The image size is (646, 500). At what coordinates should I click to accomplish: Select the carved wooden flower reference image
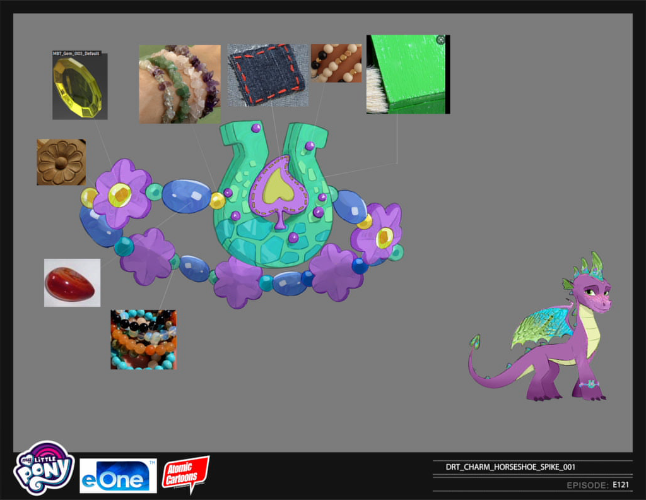click(61, 162)
